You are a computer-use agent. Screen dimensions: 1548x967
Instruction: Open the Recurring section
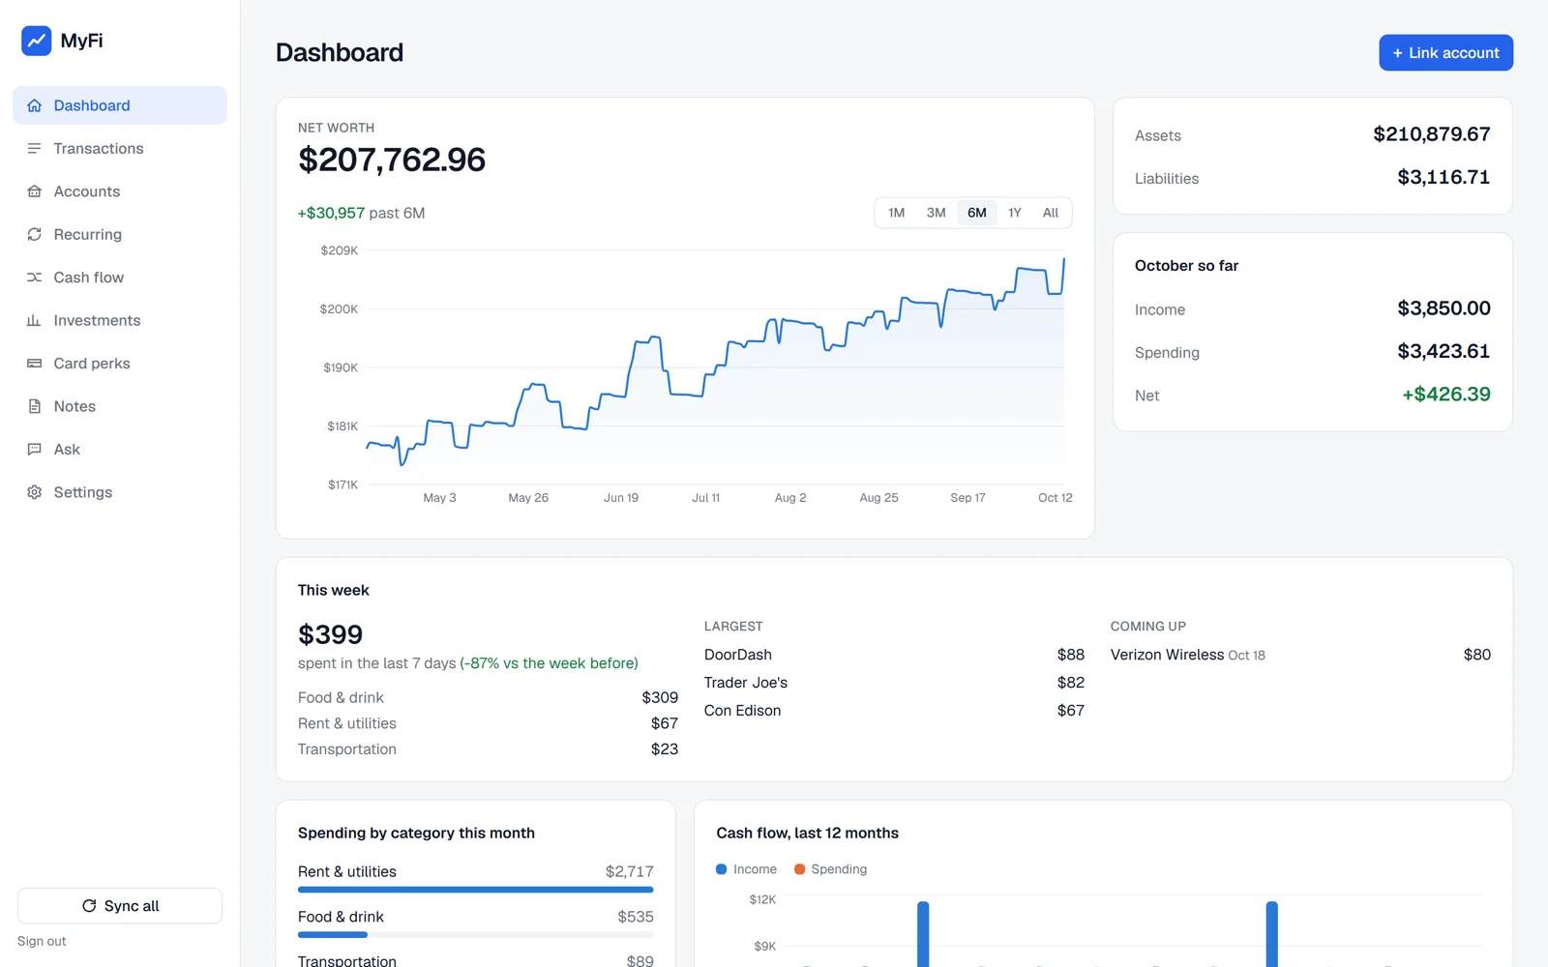coord(120,234)
